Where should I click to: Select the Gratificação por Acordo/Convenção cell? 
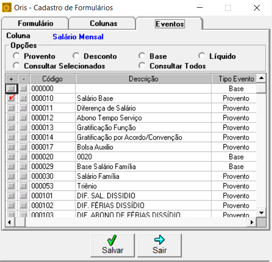point(144,137)
